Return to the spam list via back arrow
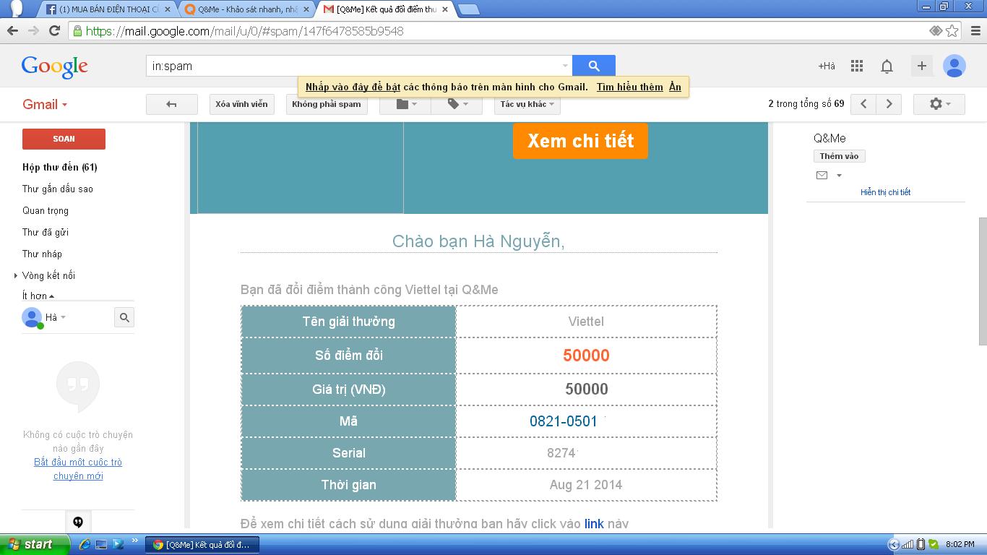Screen dimensions: 987x555 click(x=171, y=104)
